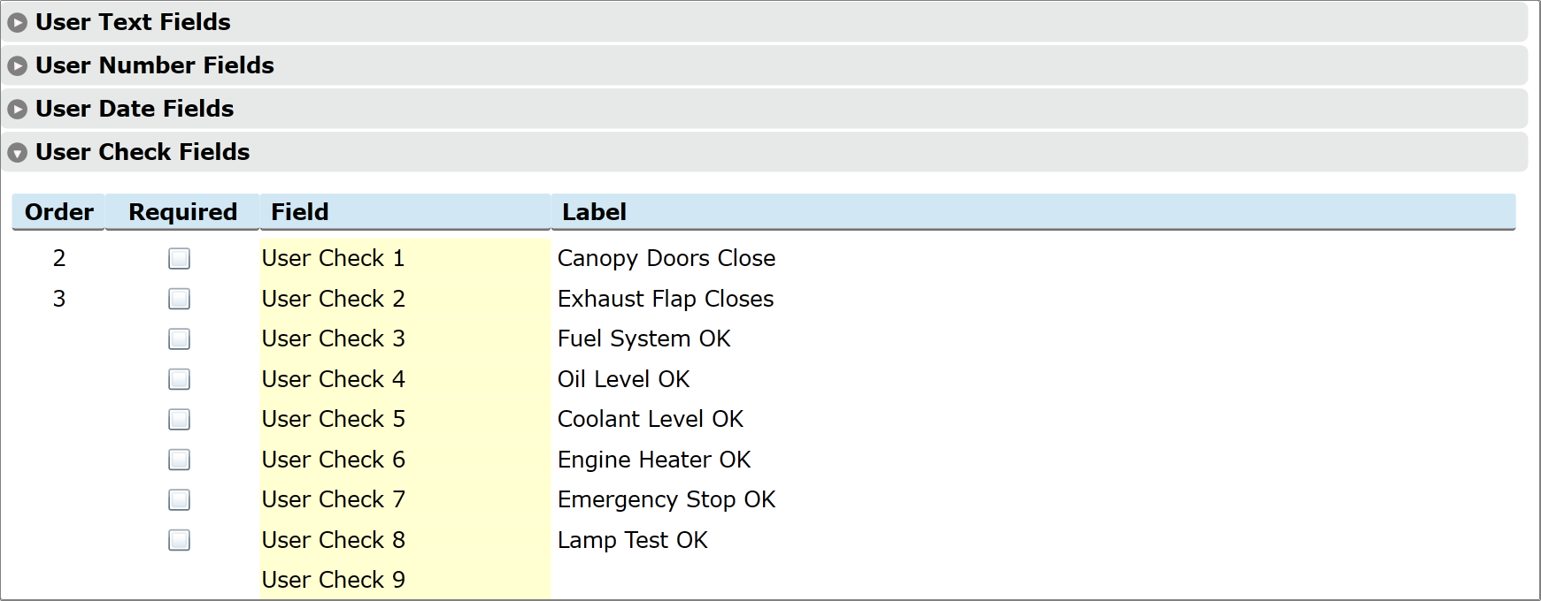Mark Coolant Level OK as required

[180, 419]
